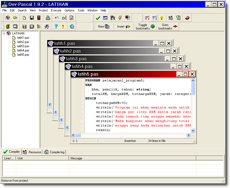This screenshot has height=188, width=230.
Task: Switch to the Resource tab
Action: pyautogui.click(x=32, y=152)
